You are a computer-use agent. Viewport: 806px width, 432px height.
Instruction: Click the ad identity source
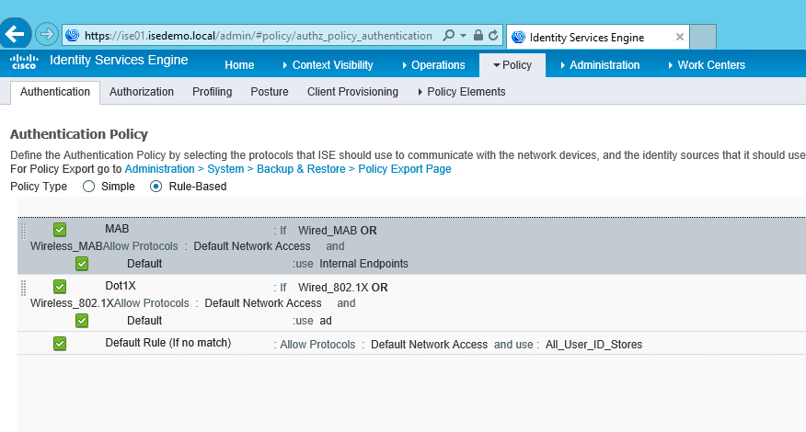coord(326,321)
